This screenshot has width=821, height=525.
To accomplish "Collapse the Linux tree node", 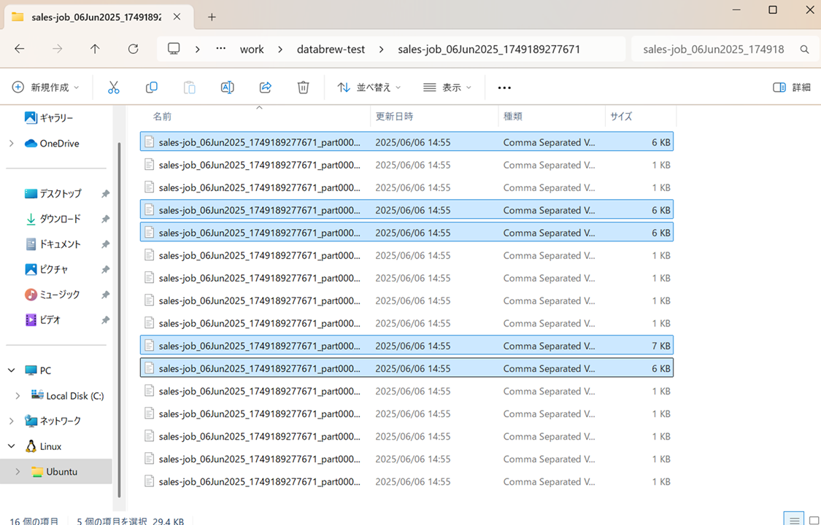I will tap(12, 446).
